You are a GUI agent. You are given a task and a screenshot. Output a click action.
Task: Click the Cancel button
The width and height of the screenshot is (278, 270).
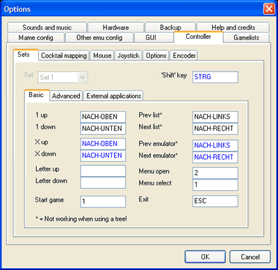tap(250, 257)
